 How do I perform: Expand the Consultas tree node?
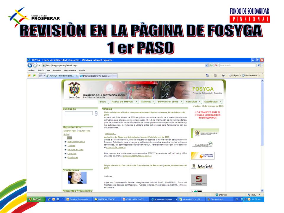(65, 154)
